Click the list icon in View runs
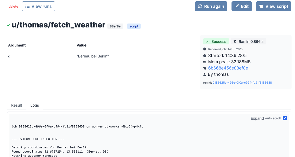This screenshot has width=295, height=157. 27,6
